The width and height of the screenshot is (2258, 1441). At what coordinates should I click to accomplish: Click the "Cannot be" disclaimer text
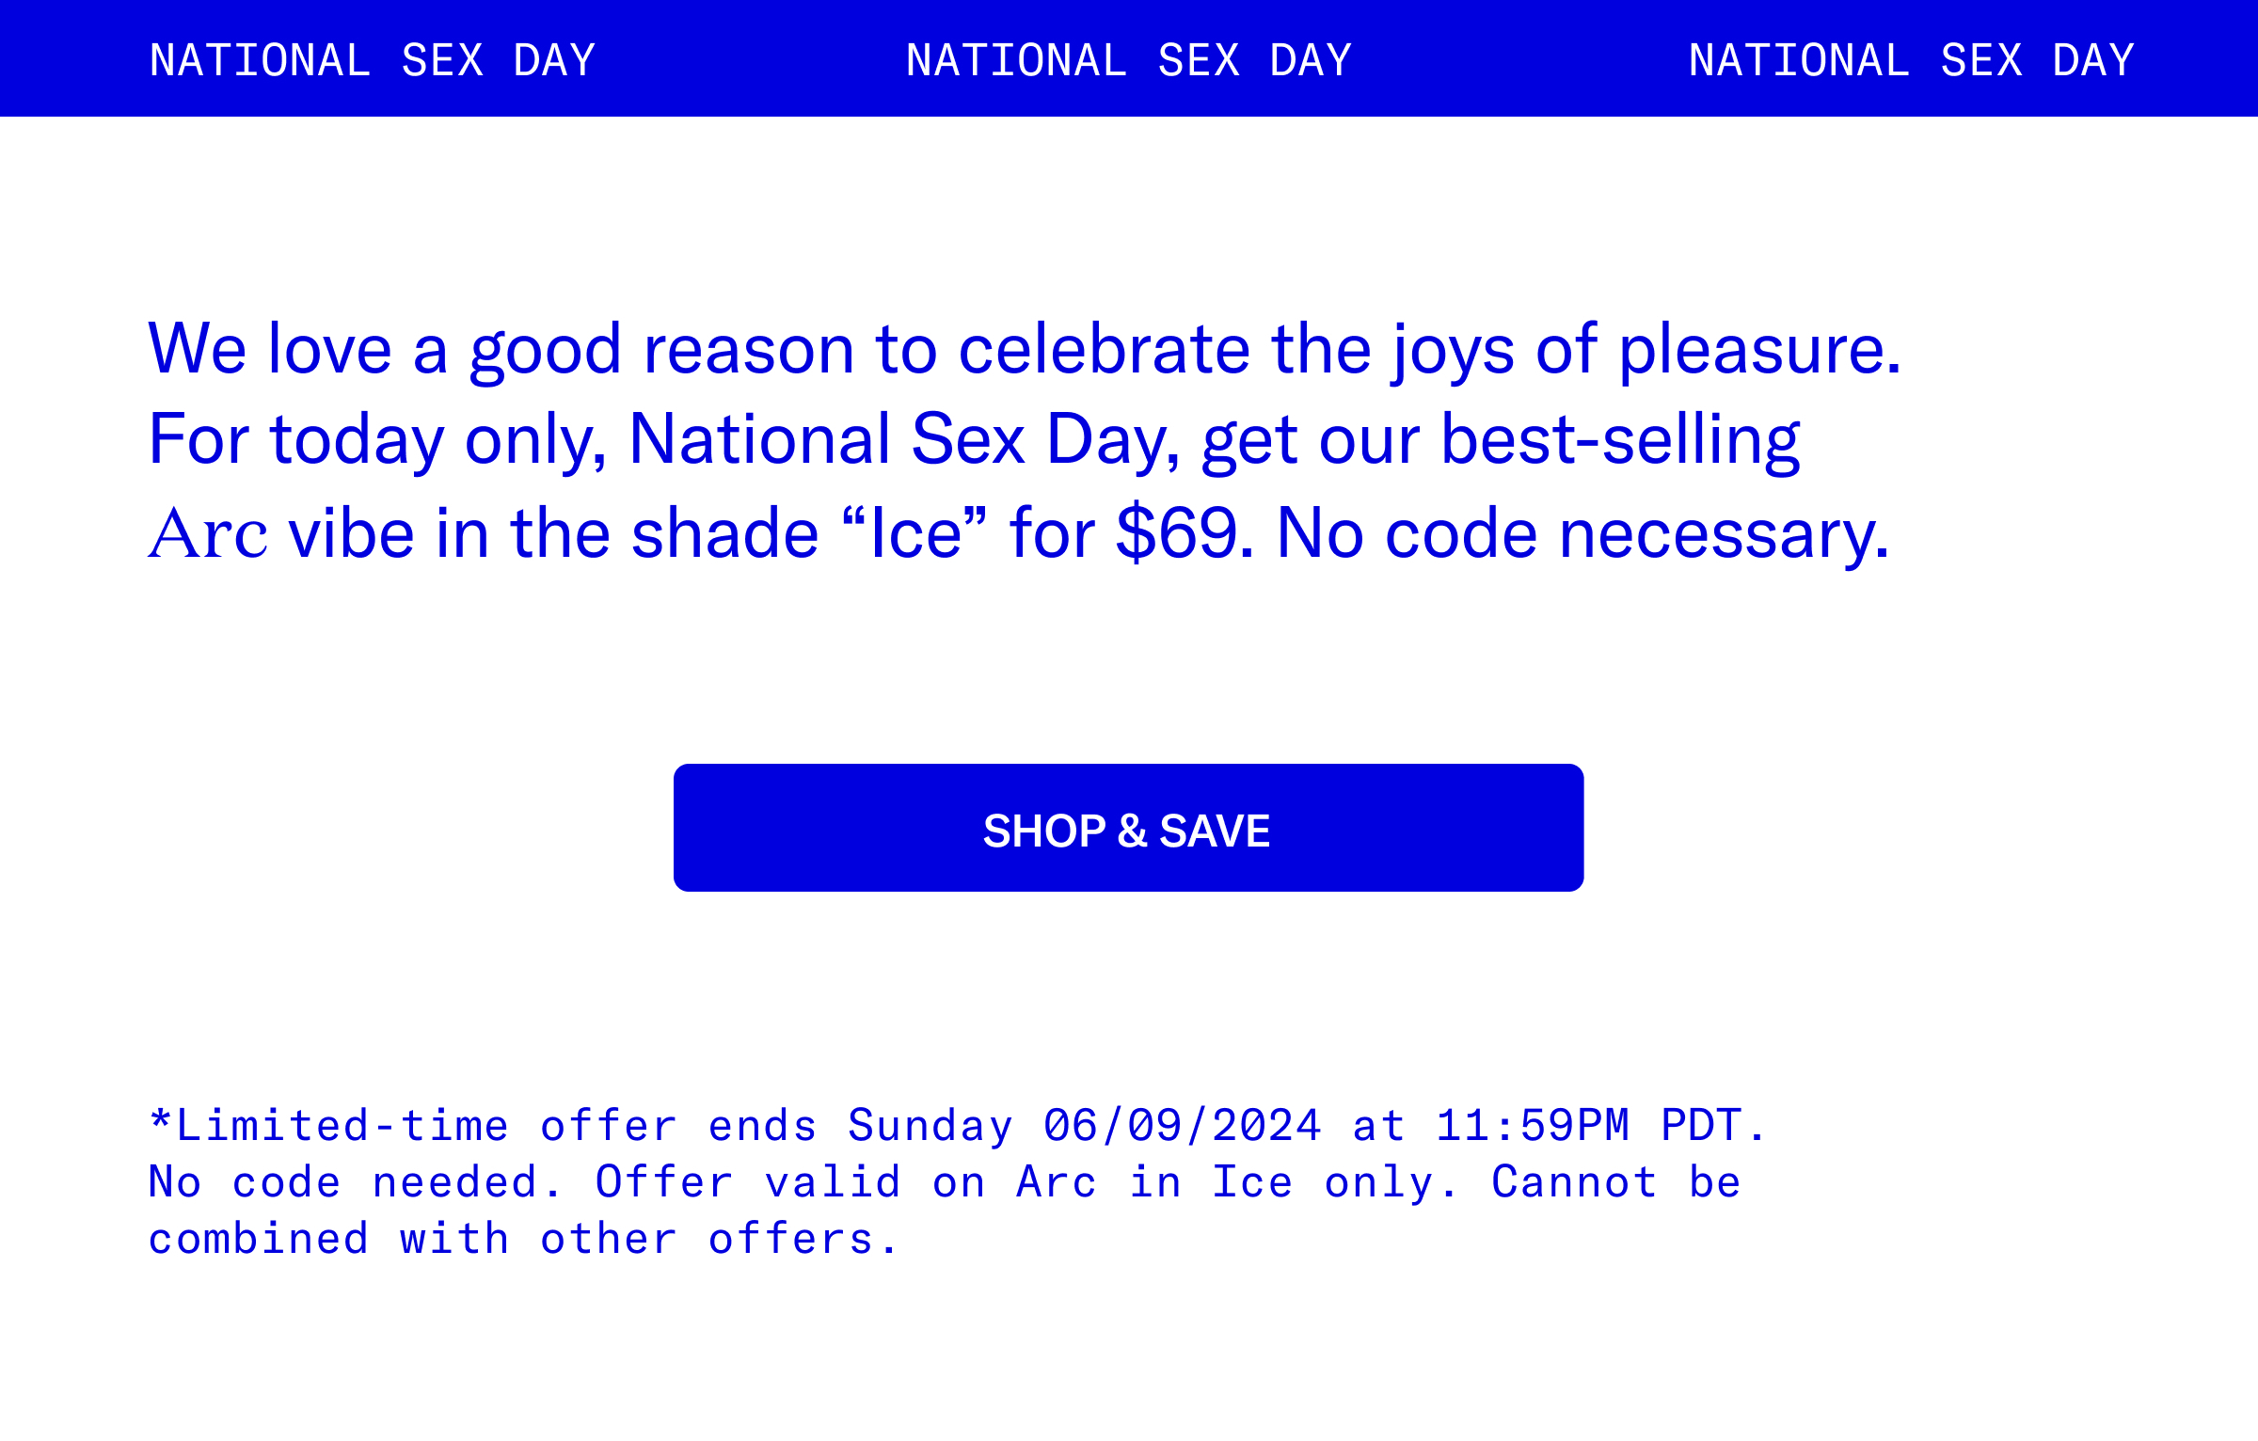(x=1616, y=1182)
